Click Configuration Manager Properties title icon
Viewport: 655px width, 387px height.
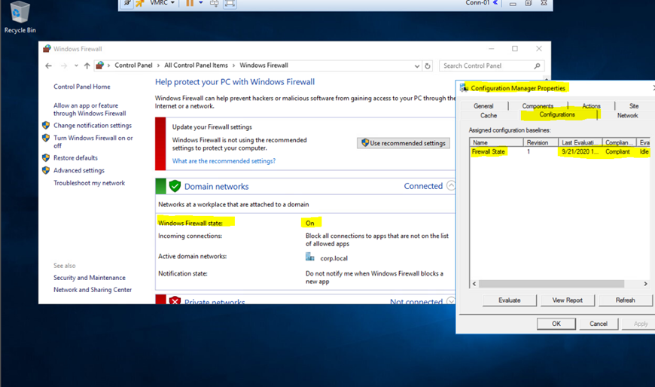click(x=464, y=88)
